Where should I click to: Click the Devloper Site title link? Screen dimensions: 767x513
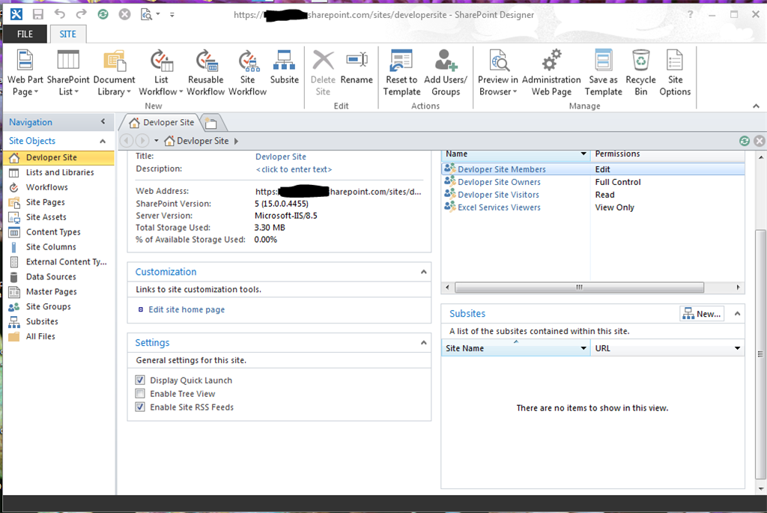(x=281, y=157)
